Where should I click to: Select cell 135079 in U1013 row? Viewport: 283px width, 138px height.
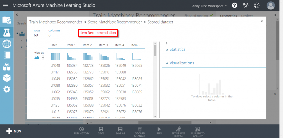pyautogui.click(x=88, y=112)
